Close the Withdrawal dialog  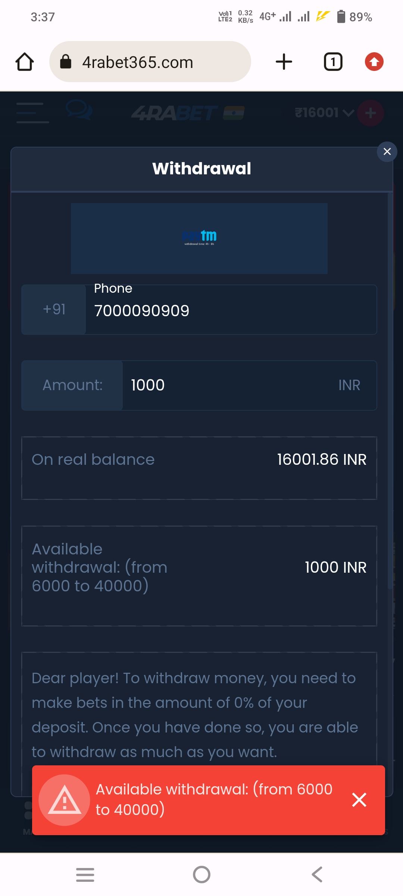(387, 152)
